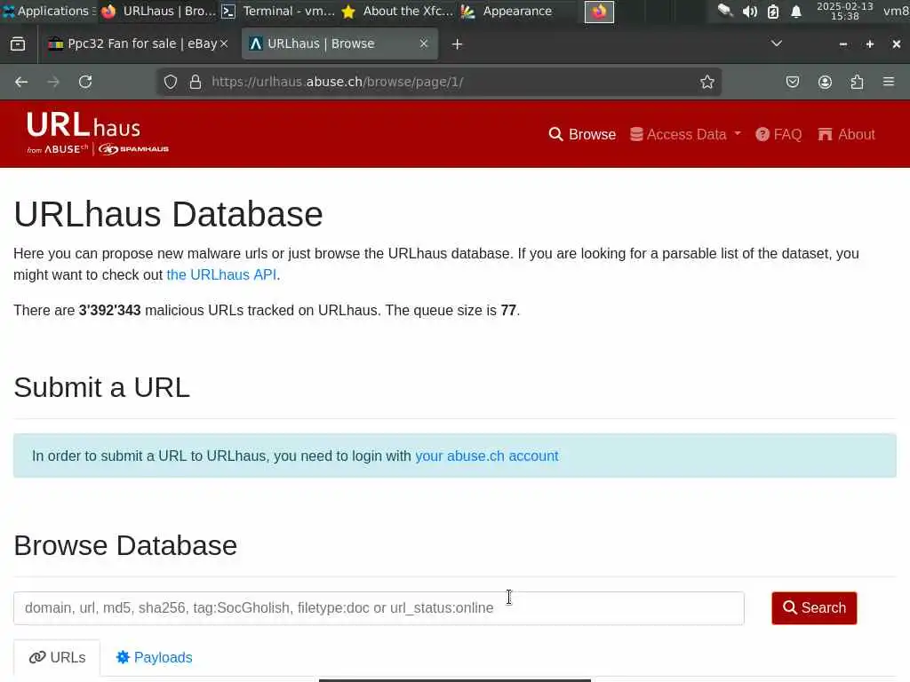Switch to the Payloads tab
Viewport: 910px width, 682px height.
click(154, 658)
